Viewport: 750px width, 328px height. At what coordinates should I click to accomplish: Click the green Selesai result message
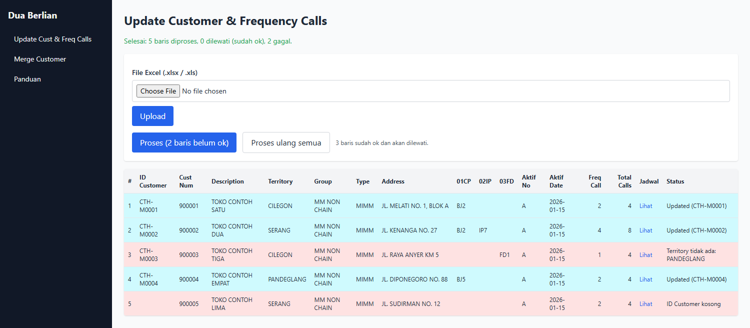pyautogui.click(x=208, y=41)
